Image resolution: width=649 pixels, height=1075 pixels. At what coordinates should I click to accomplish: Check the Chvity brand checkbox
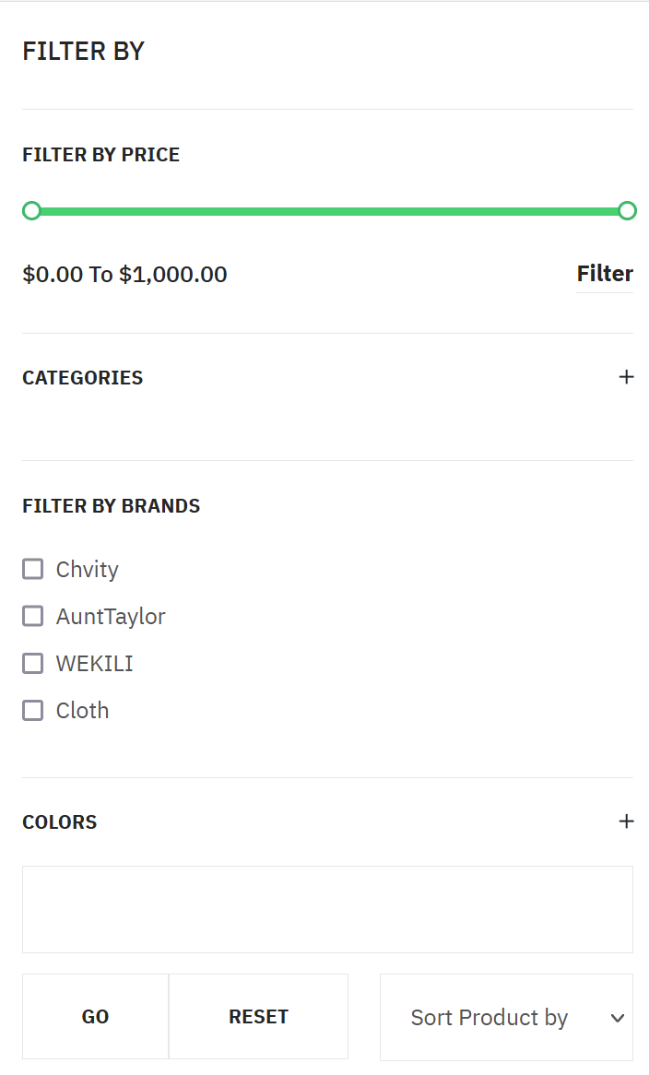point(33,569)
